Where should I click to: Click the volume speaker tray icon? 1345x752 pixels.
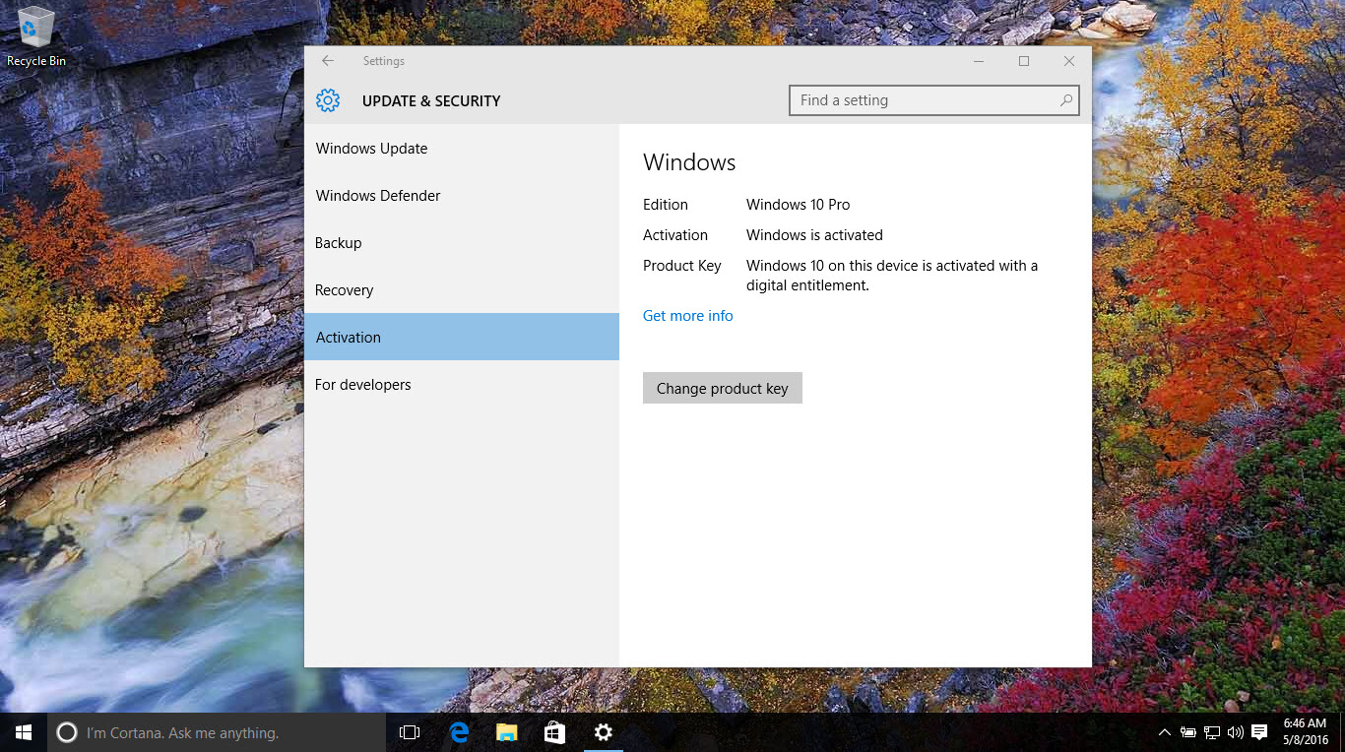pyautogui.click(x=1236, y=732)
